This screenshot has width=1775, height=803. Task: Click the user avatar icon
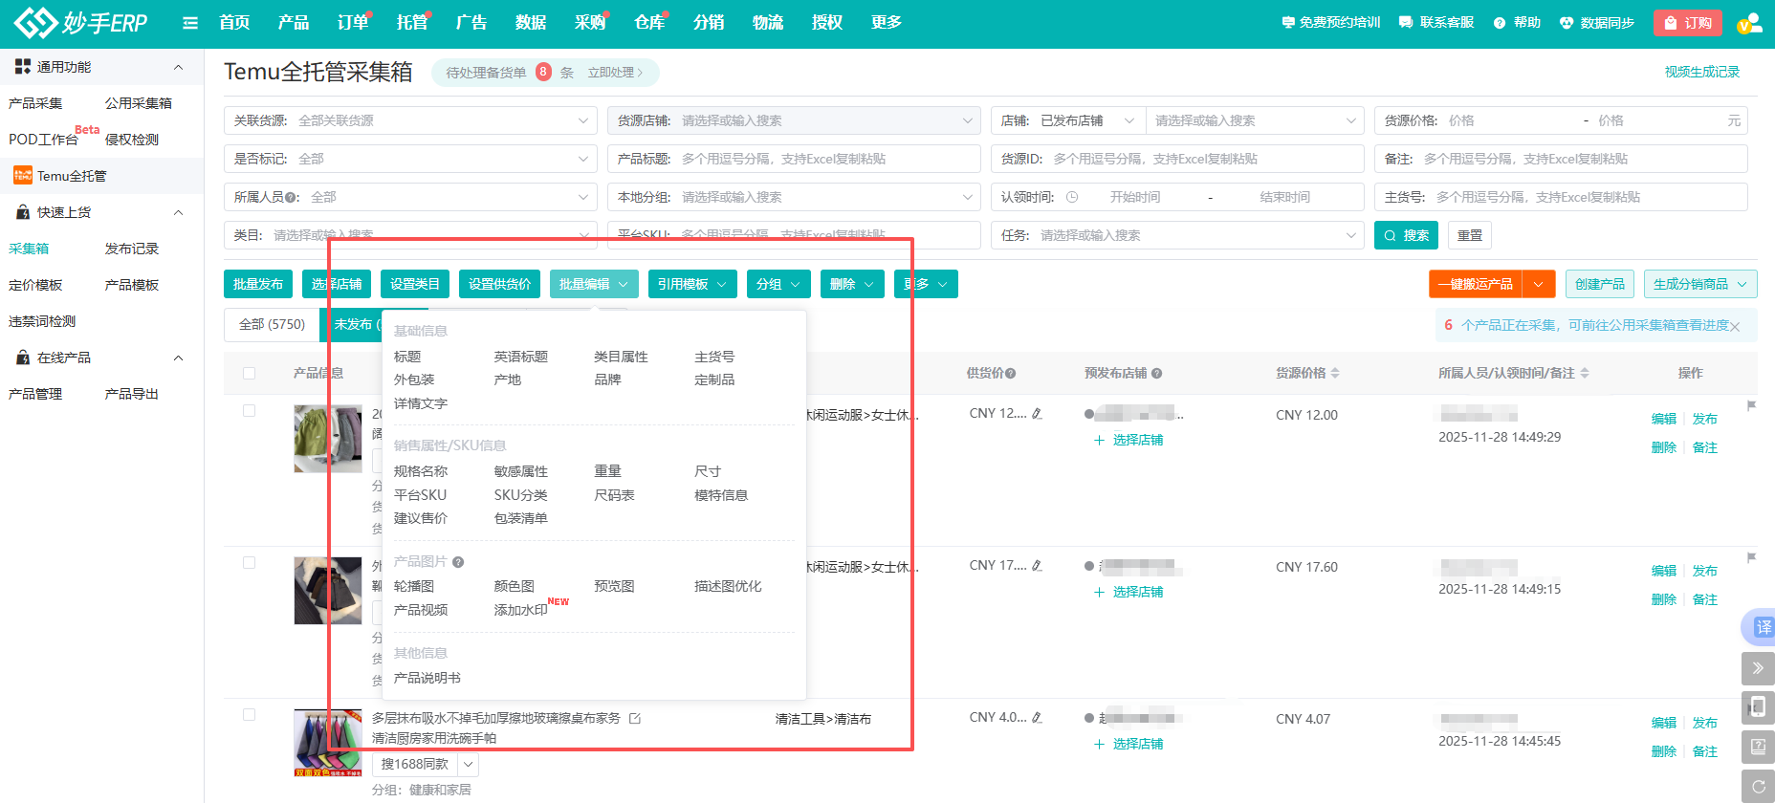(x=1748, y=23)
